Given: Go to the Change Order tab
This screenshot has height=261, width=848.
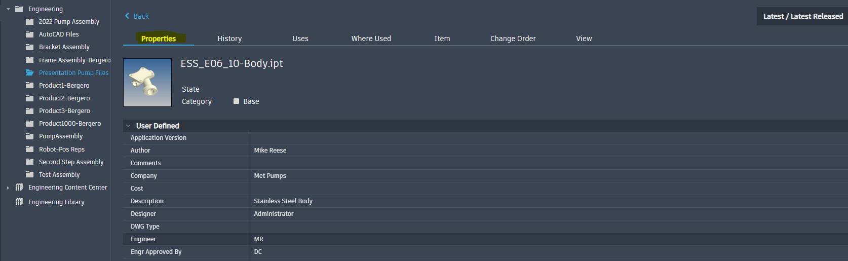Looking at the screenshot, I should pyautogui.click(x=513, y=39).
